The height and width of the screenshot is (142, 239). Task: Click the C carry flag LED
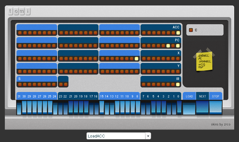click(191, 30)
